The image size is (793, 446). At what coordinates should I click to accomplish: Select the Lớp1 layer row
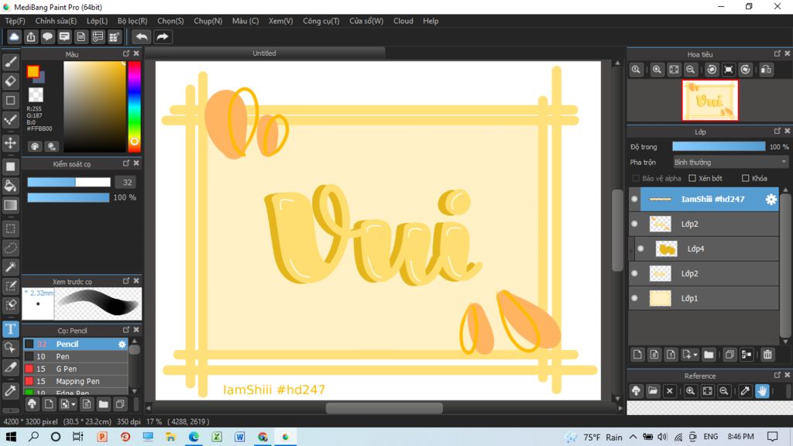click(704, 298)
